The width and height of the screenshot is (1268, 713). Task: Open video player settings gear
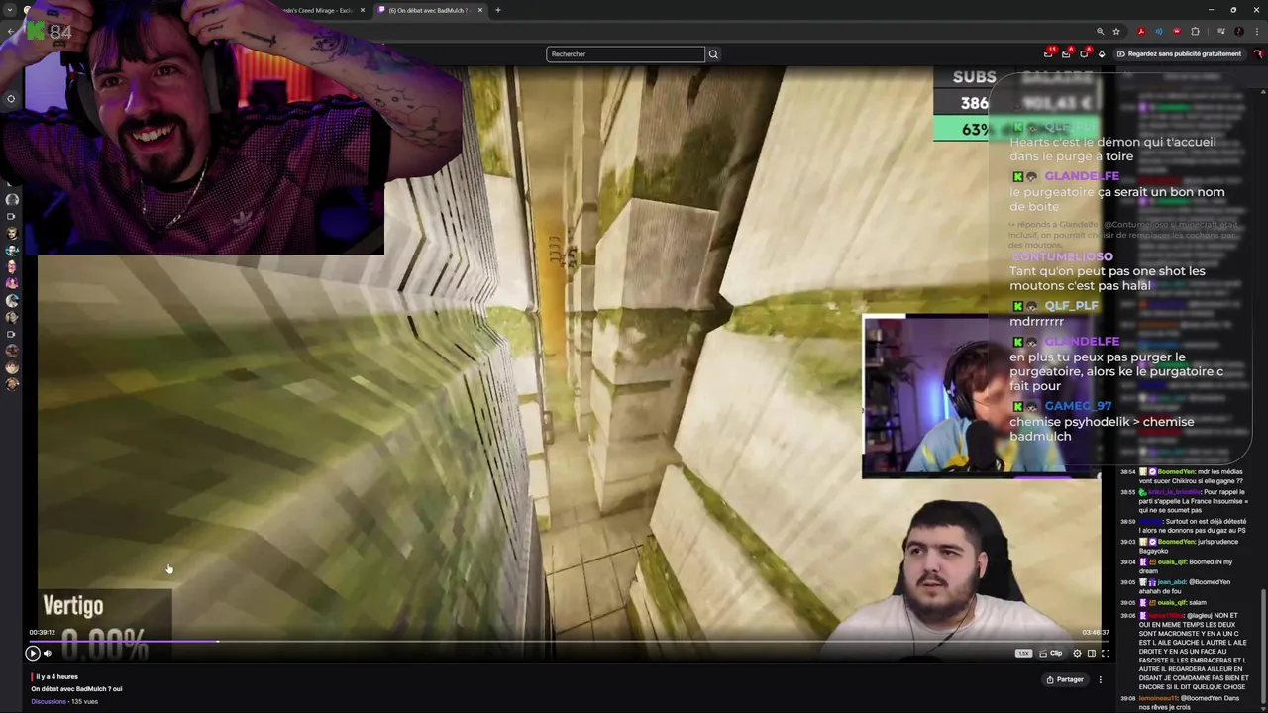tap(1077, 653)
